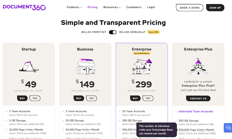Go to the Login page
Viewport: 232px width, 139px height.
(x=151, y=7)
